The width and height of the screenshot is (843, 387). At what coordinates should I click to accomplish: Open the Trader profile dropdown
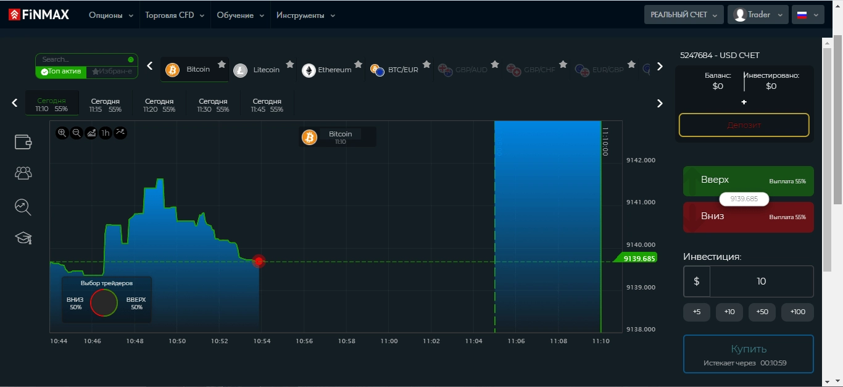coord(758,15)
